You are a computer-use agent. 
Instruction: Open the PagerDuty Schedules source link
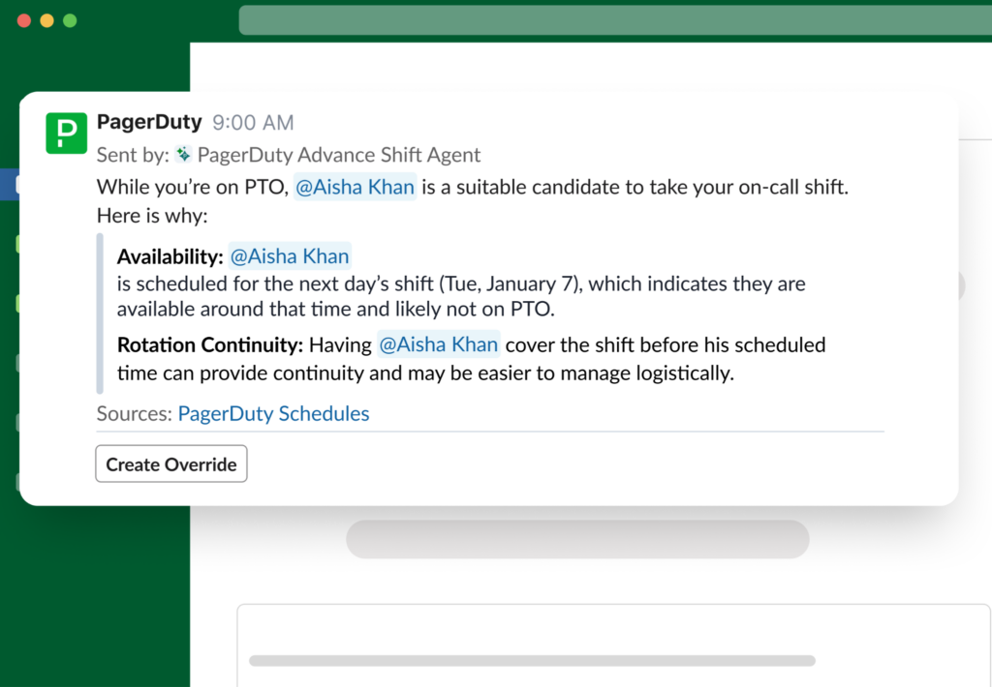click(x=273, y=414)
